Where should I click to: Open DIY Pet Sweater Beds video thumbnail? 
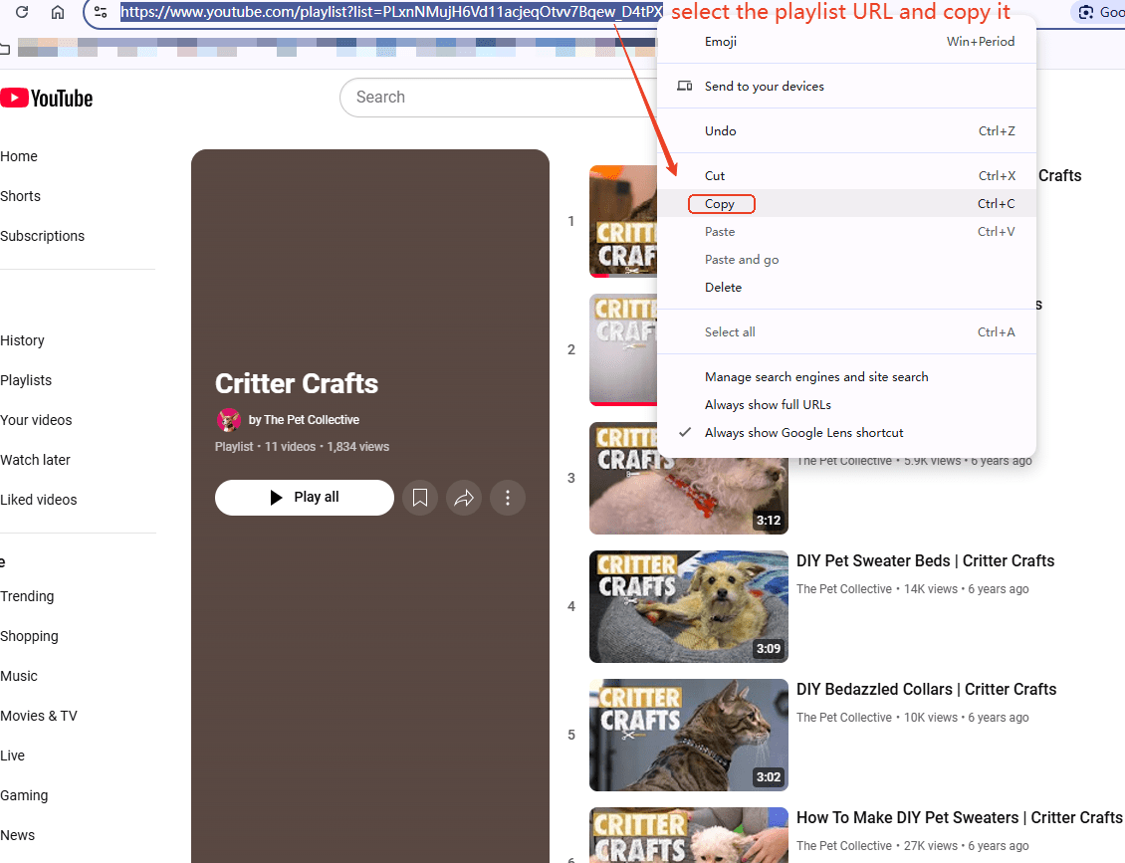point(688,606)
